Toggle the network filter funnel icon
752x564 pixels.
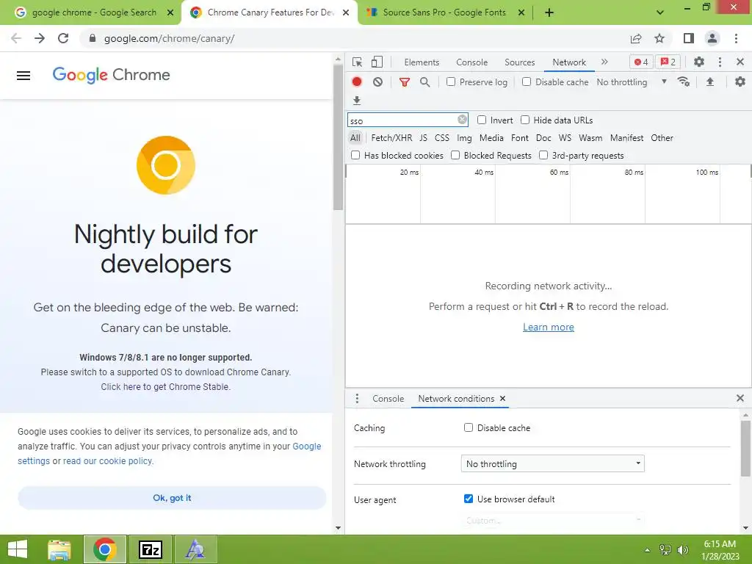point(405,82)
